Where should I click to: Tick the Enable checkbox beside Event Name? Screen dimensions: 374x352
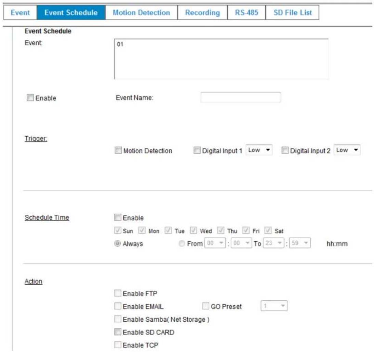[x=30, y=98]
